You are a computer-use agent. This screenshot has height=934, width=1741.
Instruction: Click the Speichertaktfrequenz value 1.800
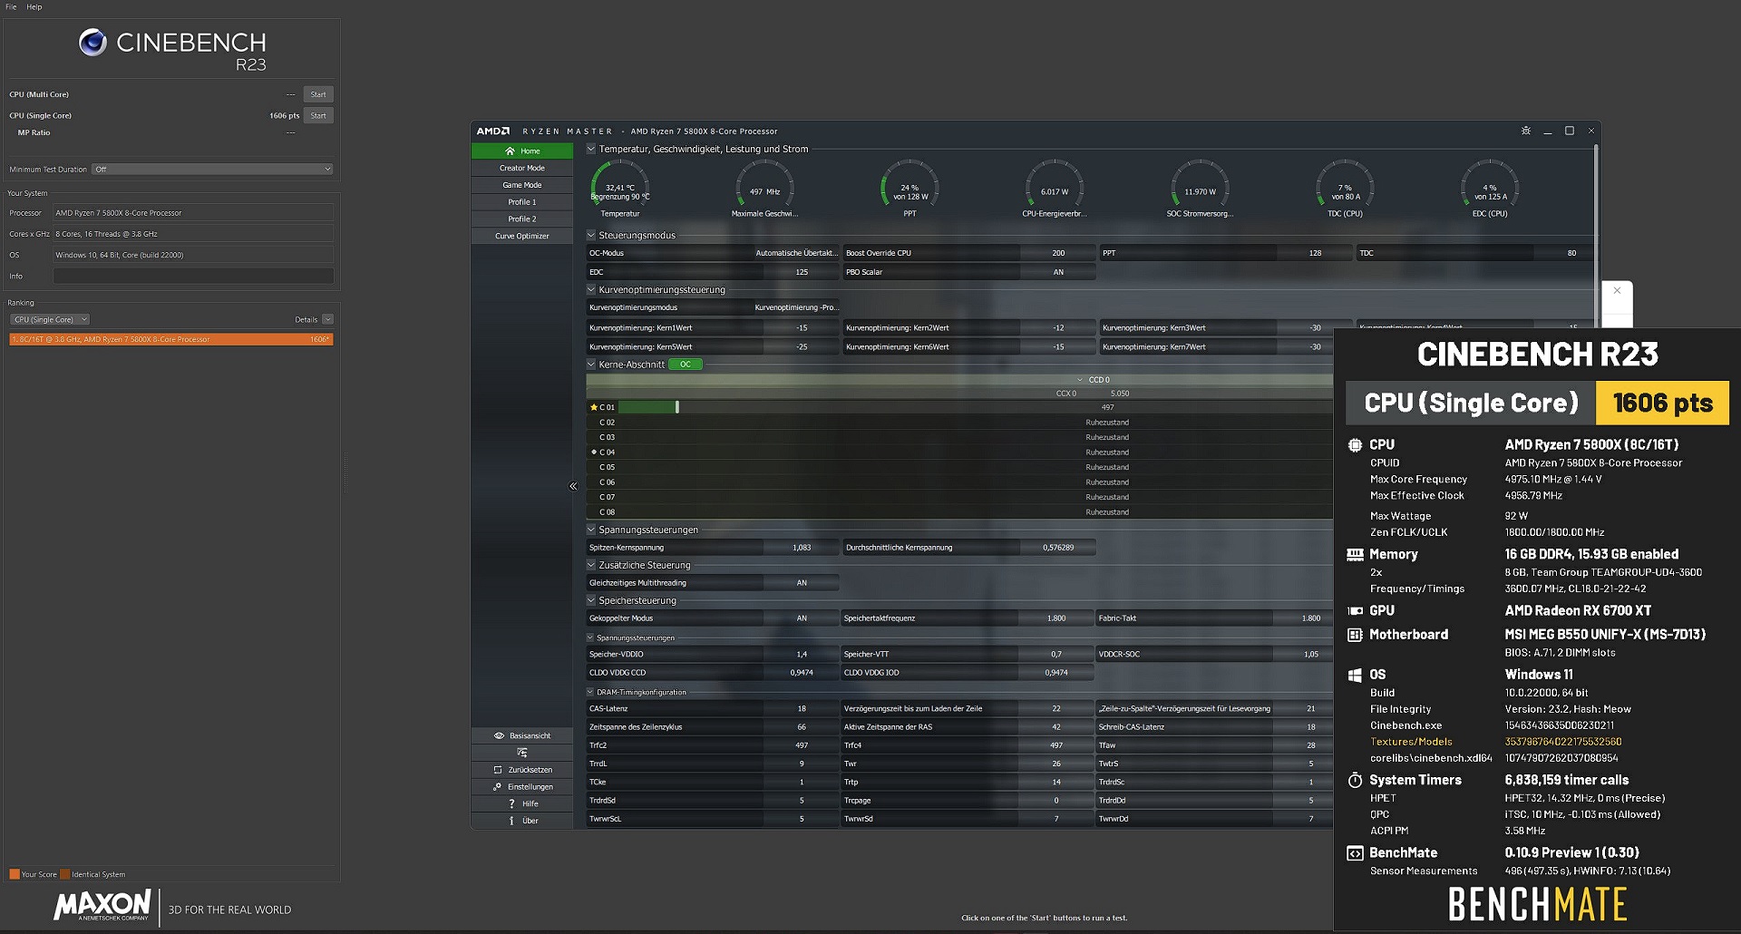click(1056, 618)
